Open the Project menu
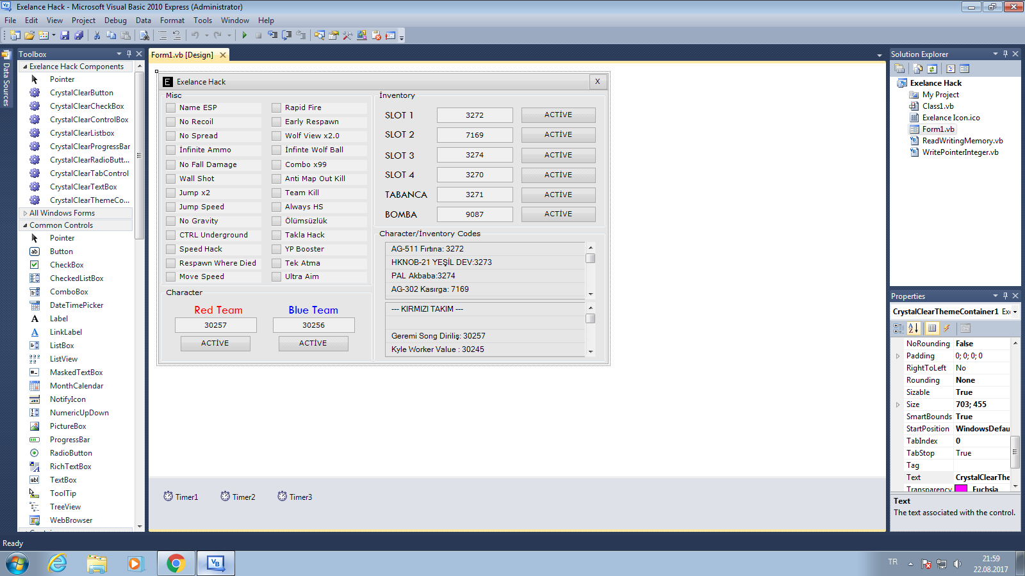 click(x=83, y=20)
